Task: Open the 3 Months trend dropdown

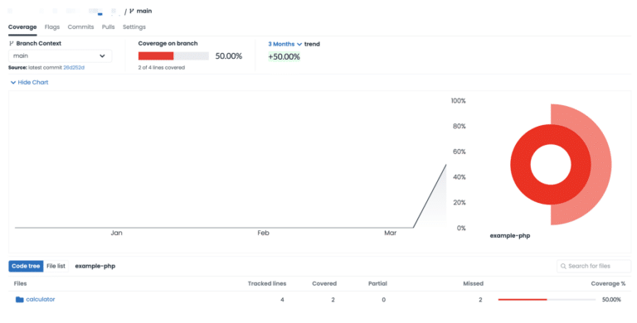Action: [284, 44]
